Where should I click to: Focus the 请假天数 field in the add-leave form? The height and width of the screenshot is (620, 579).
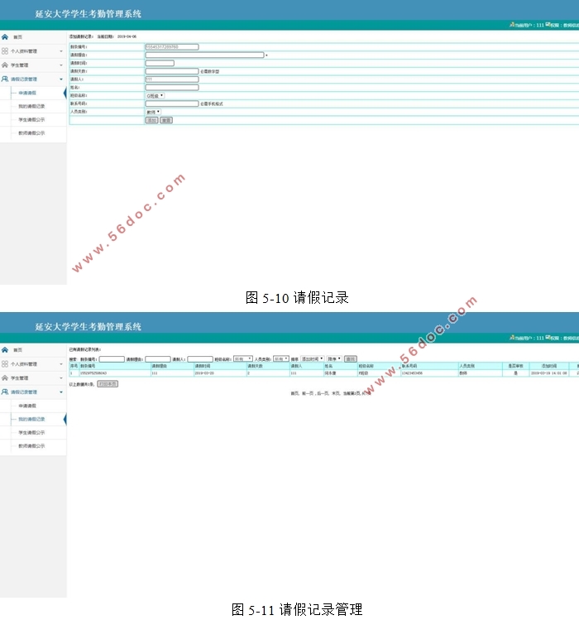[x=172, y=71]
